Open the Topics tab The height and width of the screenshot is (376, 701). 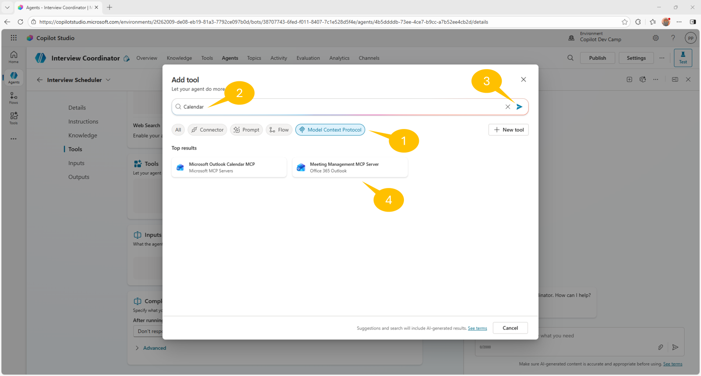click(254, 58)
